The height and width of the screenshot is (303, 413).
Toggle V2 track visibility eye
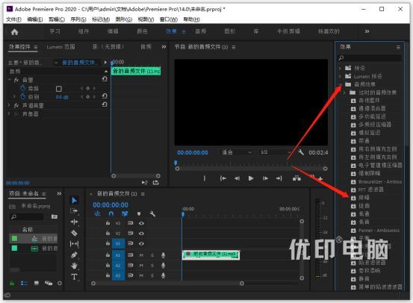click(x=141, y=234)
